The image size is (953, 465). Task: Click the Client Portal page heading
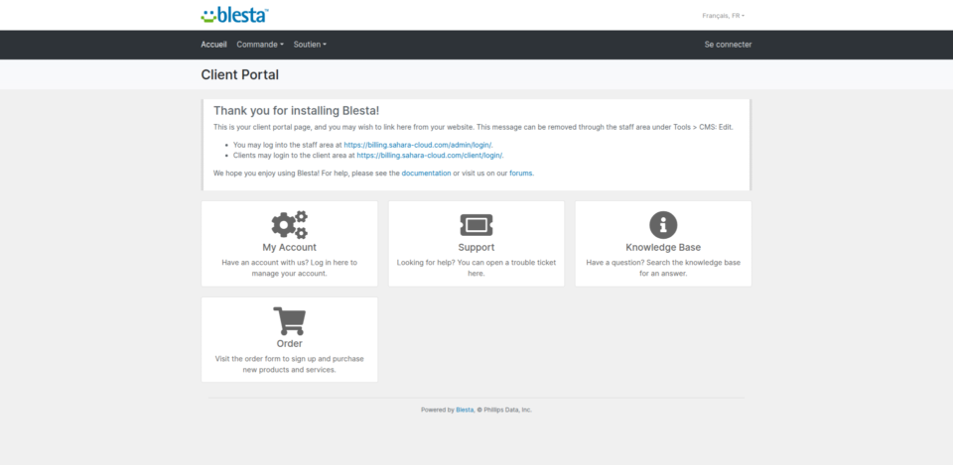pyautogui.click(x=240, y=75)
